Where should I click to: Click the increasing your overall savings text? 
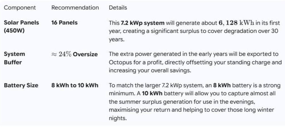click(x=150, y=70)
